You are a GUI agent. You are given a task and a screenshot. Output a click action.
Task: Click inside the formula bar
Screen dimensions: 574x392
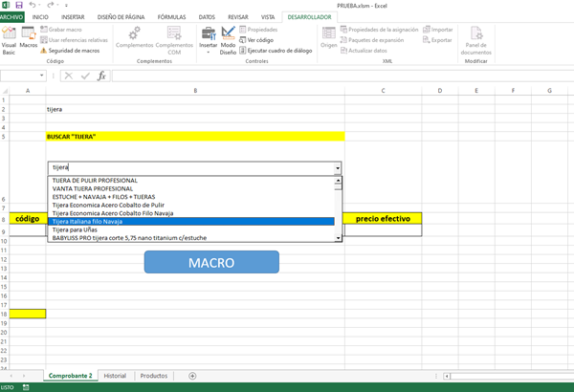342,76
